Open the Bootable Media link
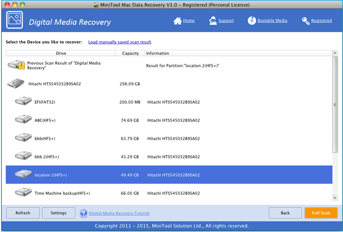 272,21
